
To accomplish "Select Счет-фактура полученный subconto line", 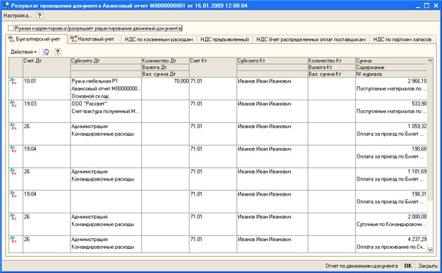I will pyautogui.click(x=106, y=111).
